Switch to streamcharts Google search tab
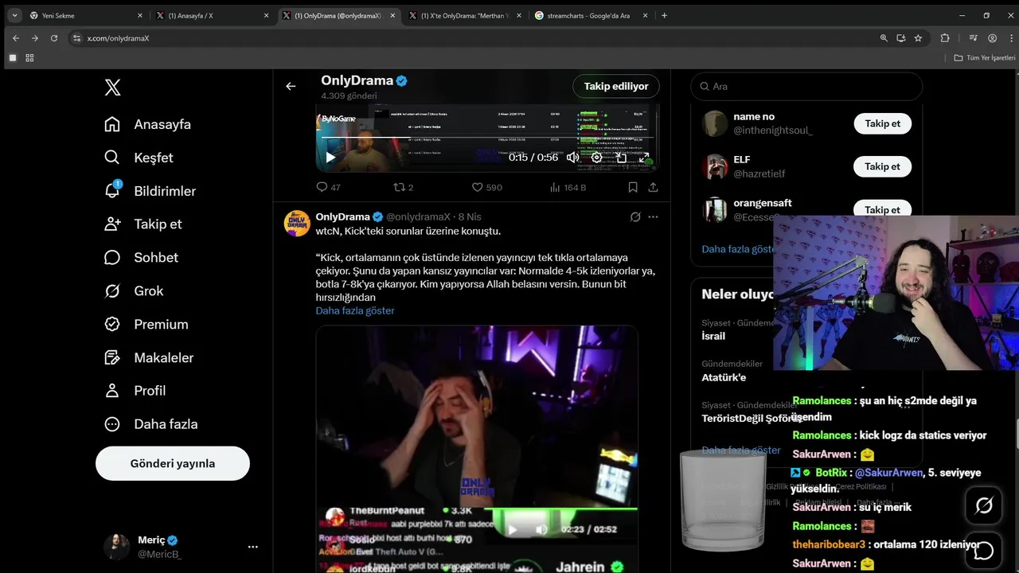This screenshot has width=1019, height=573. pos(591,15)
